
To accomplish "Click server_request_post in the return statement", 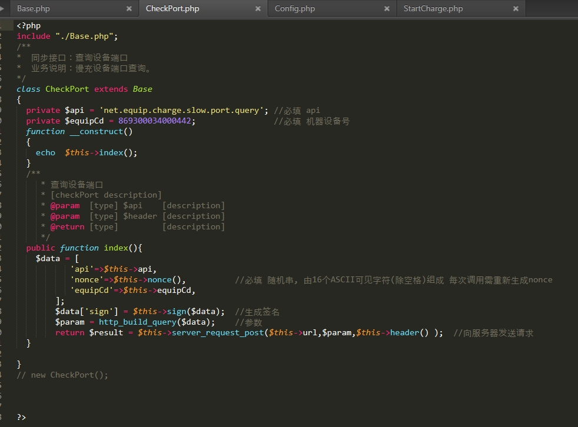I will point(218,333).
